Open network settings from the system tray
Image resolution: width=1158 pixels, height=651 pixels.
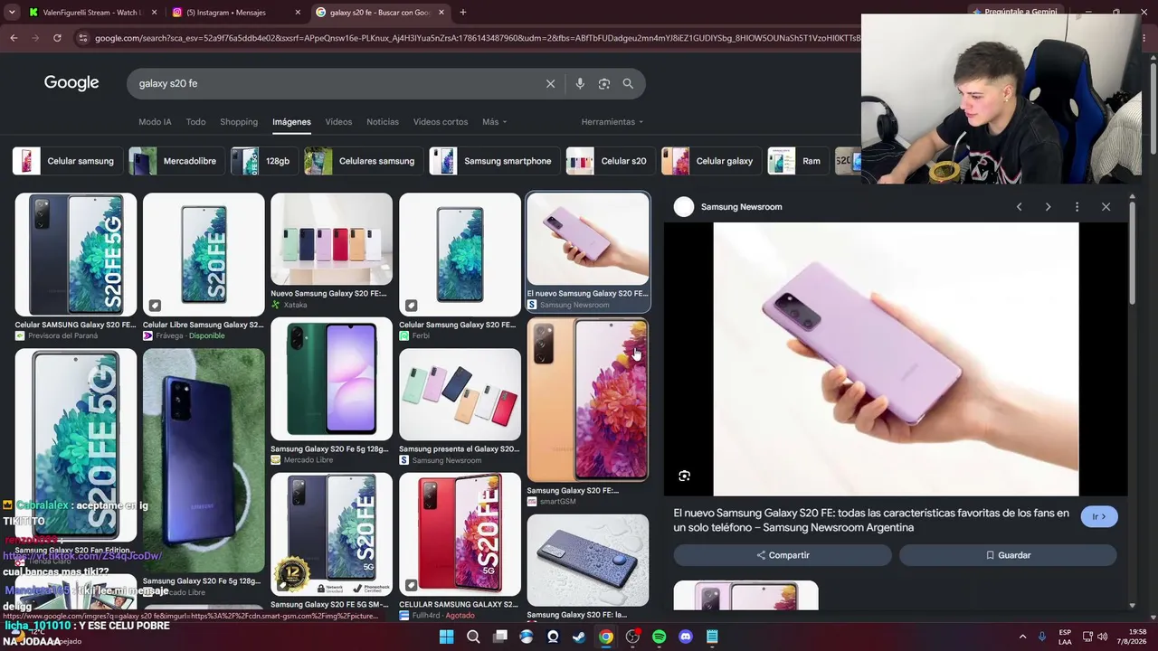point(1087,637)
